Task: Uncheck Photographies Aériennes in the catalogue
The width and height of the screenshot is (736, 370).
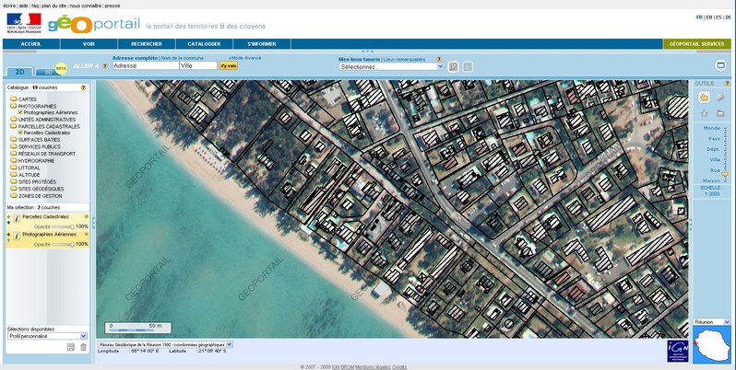Action: (20, 112)
